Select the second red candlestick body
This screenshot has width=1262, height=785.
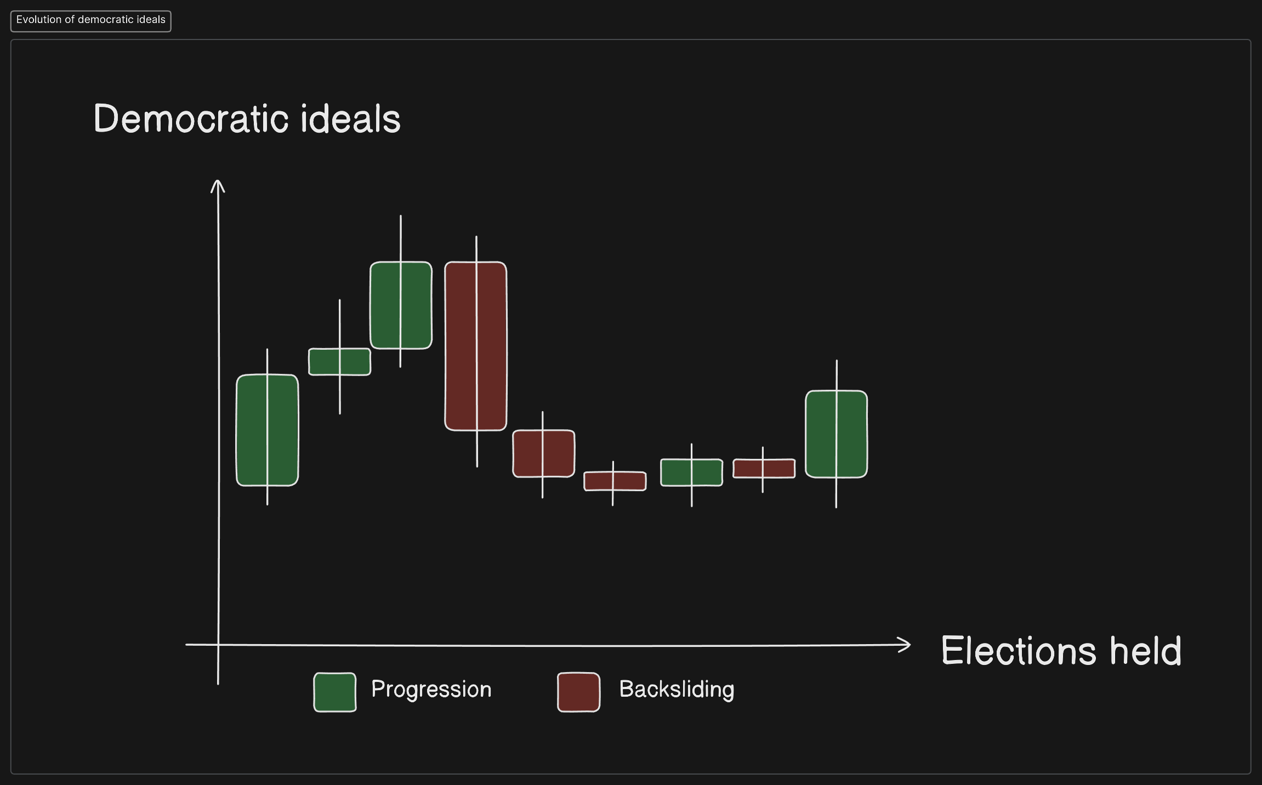528,453
